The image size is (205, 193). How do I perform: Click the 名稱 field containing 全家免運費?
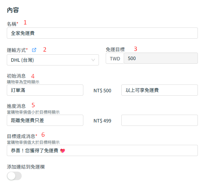[102, 33]
